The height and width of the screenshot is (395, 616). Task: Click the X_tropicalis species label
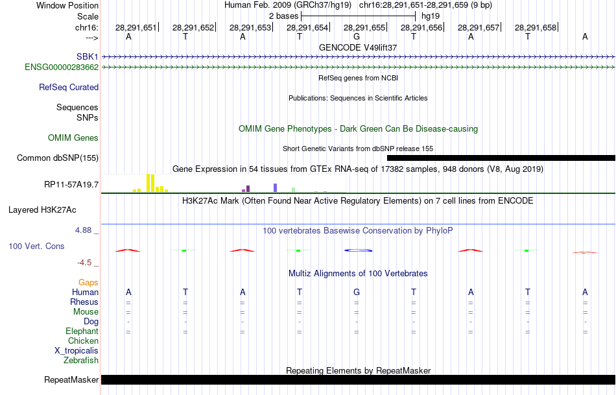(x=77, y=351)
